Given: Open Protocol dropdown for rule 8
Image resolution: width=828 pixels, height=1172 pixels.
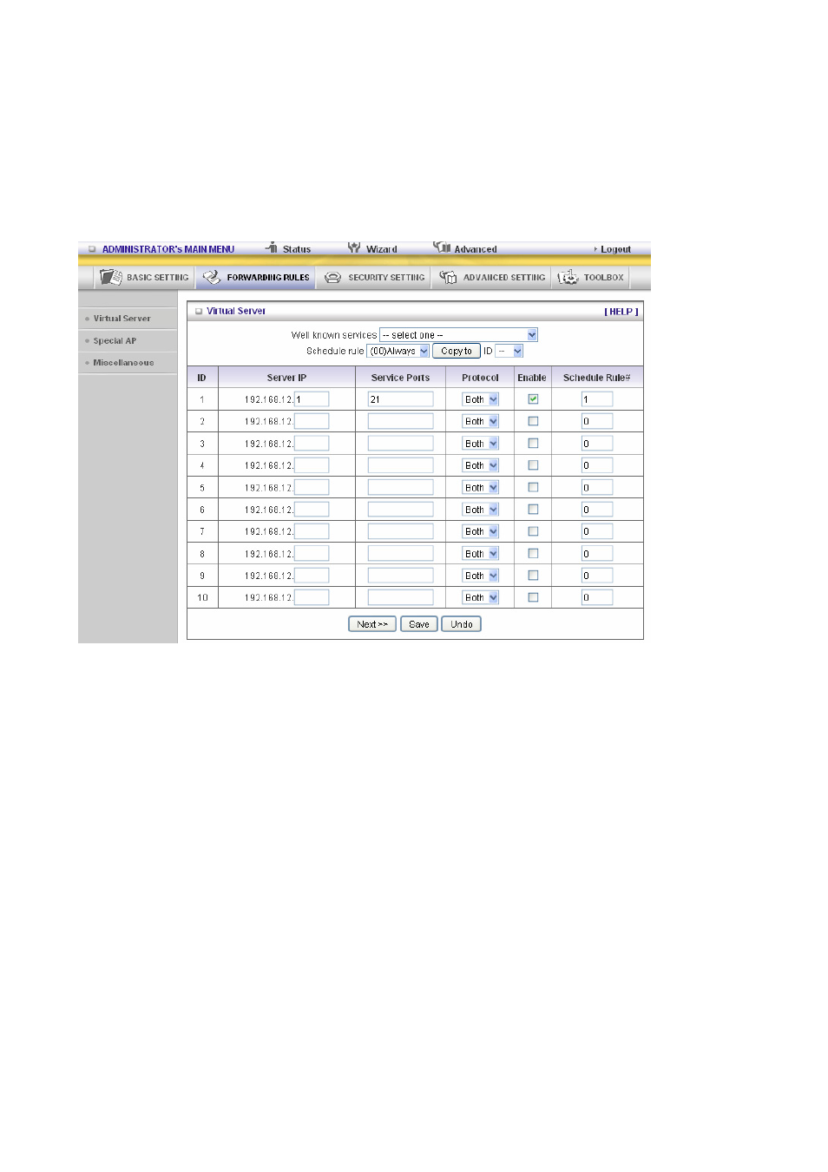Looking at the screenshot, I should point(481,554).
